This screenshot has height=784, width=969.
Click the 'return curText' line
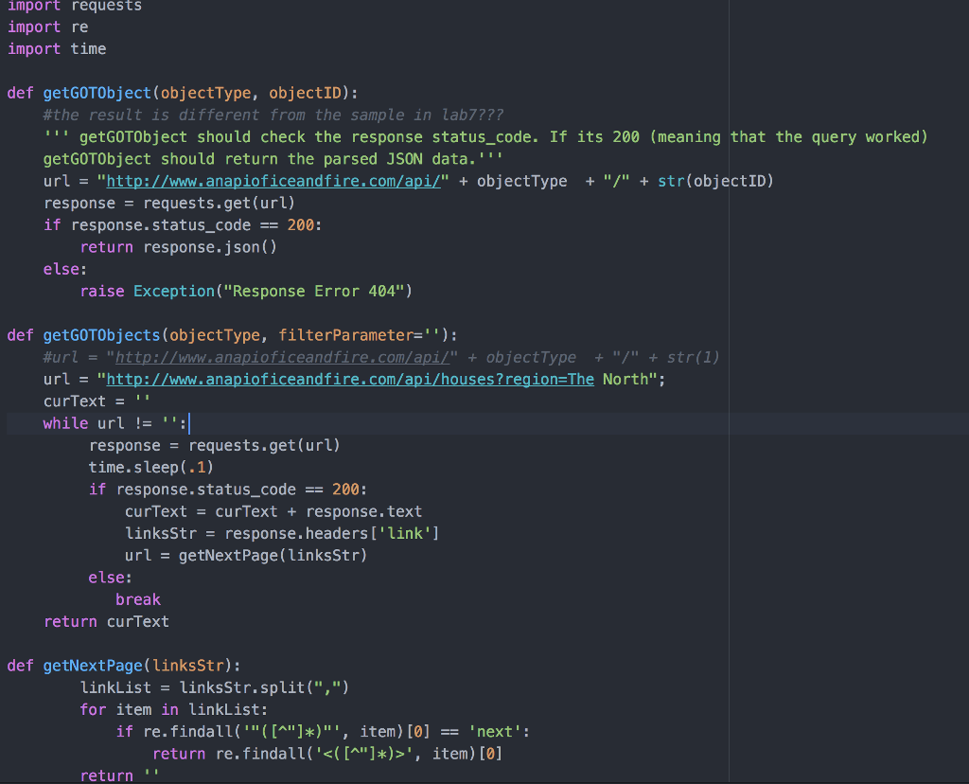106,621
